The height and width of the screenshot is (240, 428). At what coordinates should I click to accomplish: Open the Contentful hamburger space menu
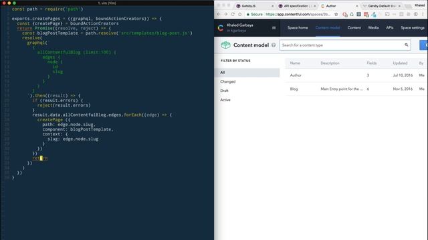pos(274,28)
